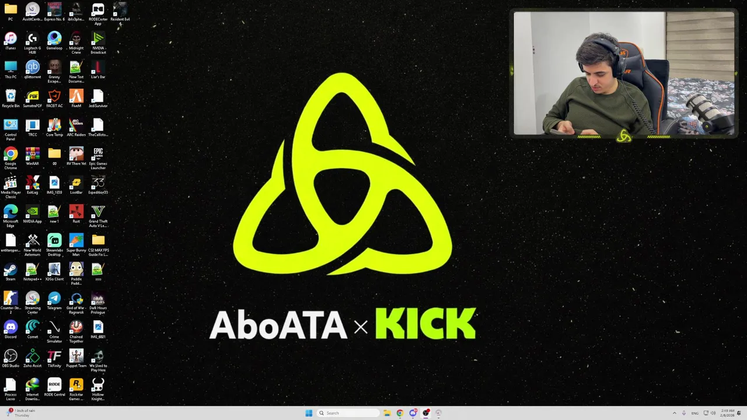This screenshot has width=747, height=420.
Task: Launch ExitLag from the desktop
Action: tap(33, 185)
